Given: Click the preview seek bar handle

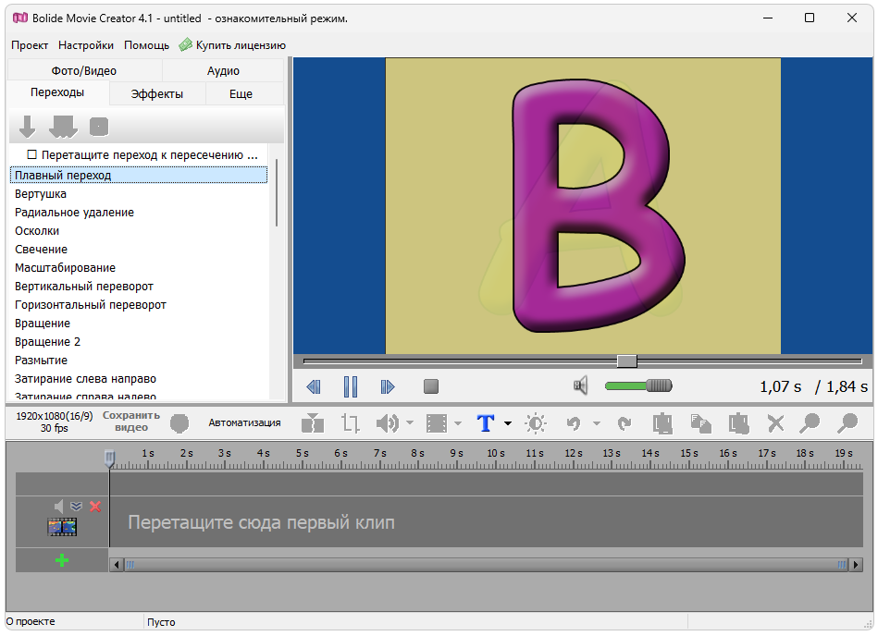Looking at the screenshot, I should tap(626, 361).
